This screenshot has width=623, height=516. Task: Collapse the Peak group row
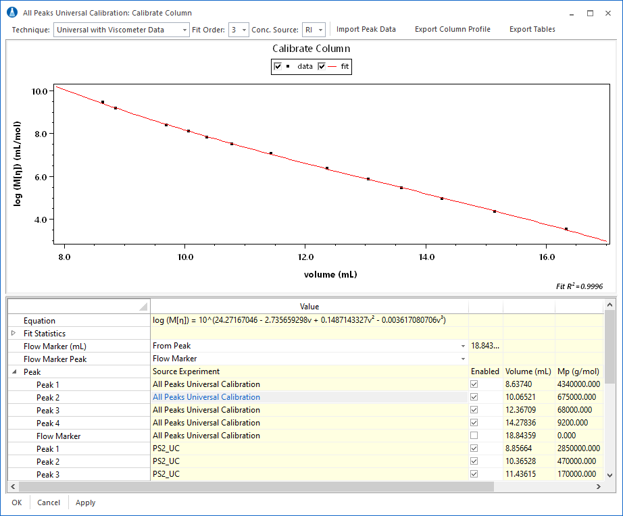pos(14,372)
